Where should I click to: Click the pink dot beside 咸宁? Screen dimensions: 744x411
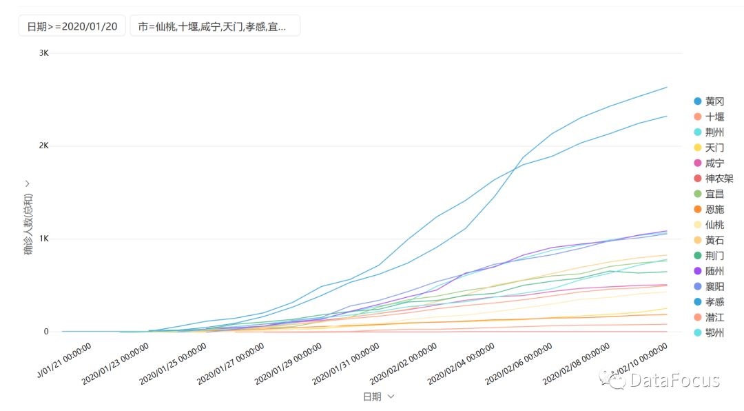698,163
